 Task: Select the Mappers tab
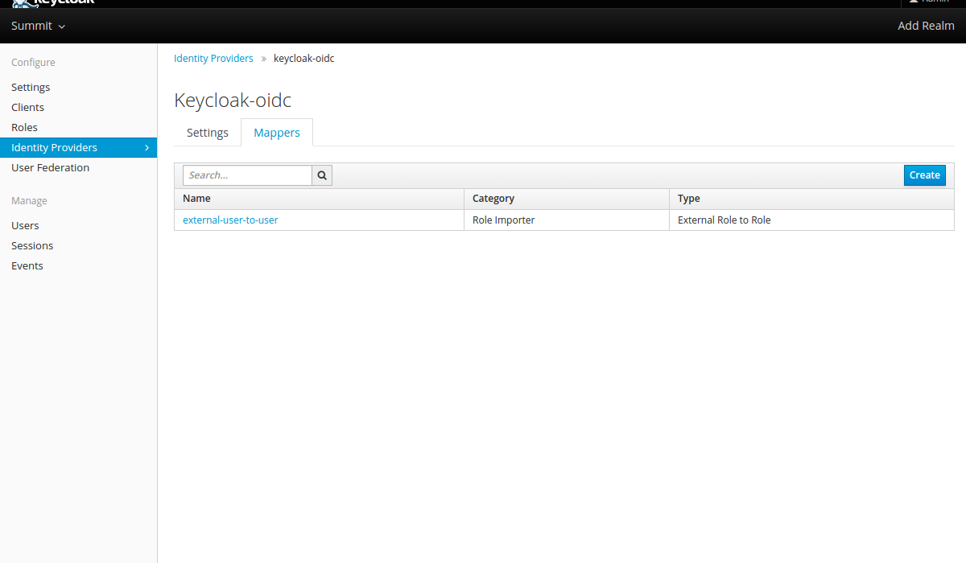(277, 133)
